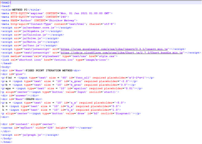Click the closing </body> tag
Image resolution: width=202 pixels, height=144 pixels.
(6, 138)
